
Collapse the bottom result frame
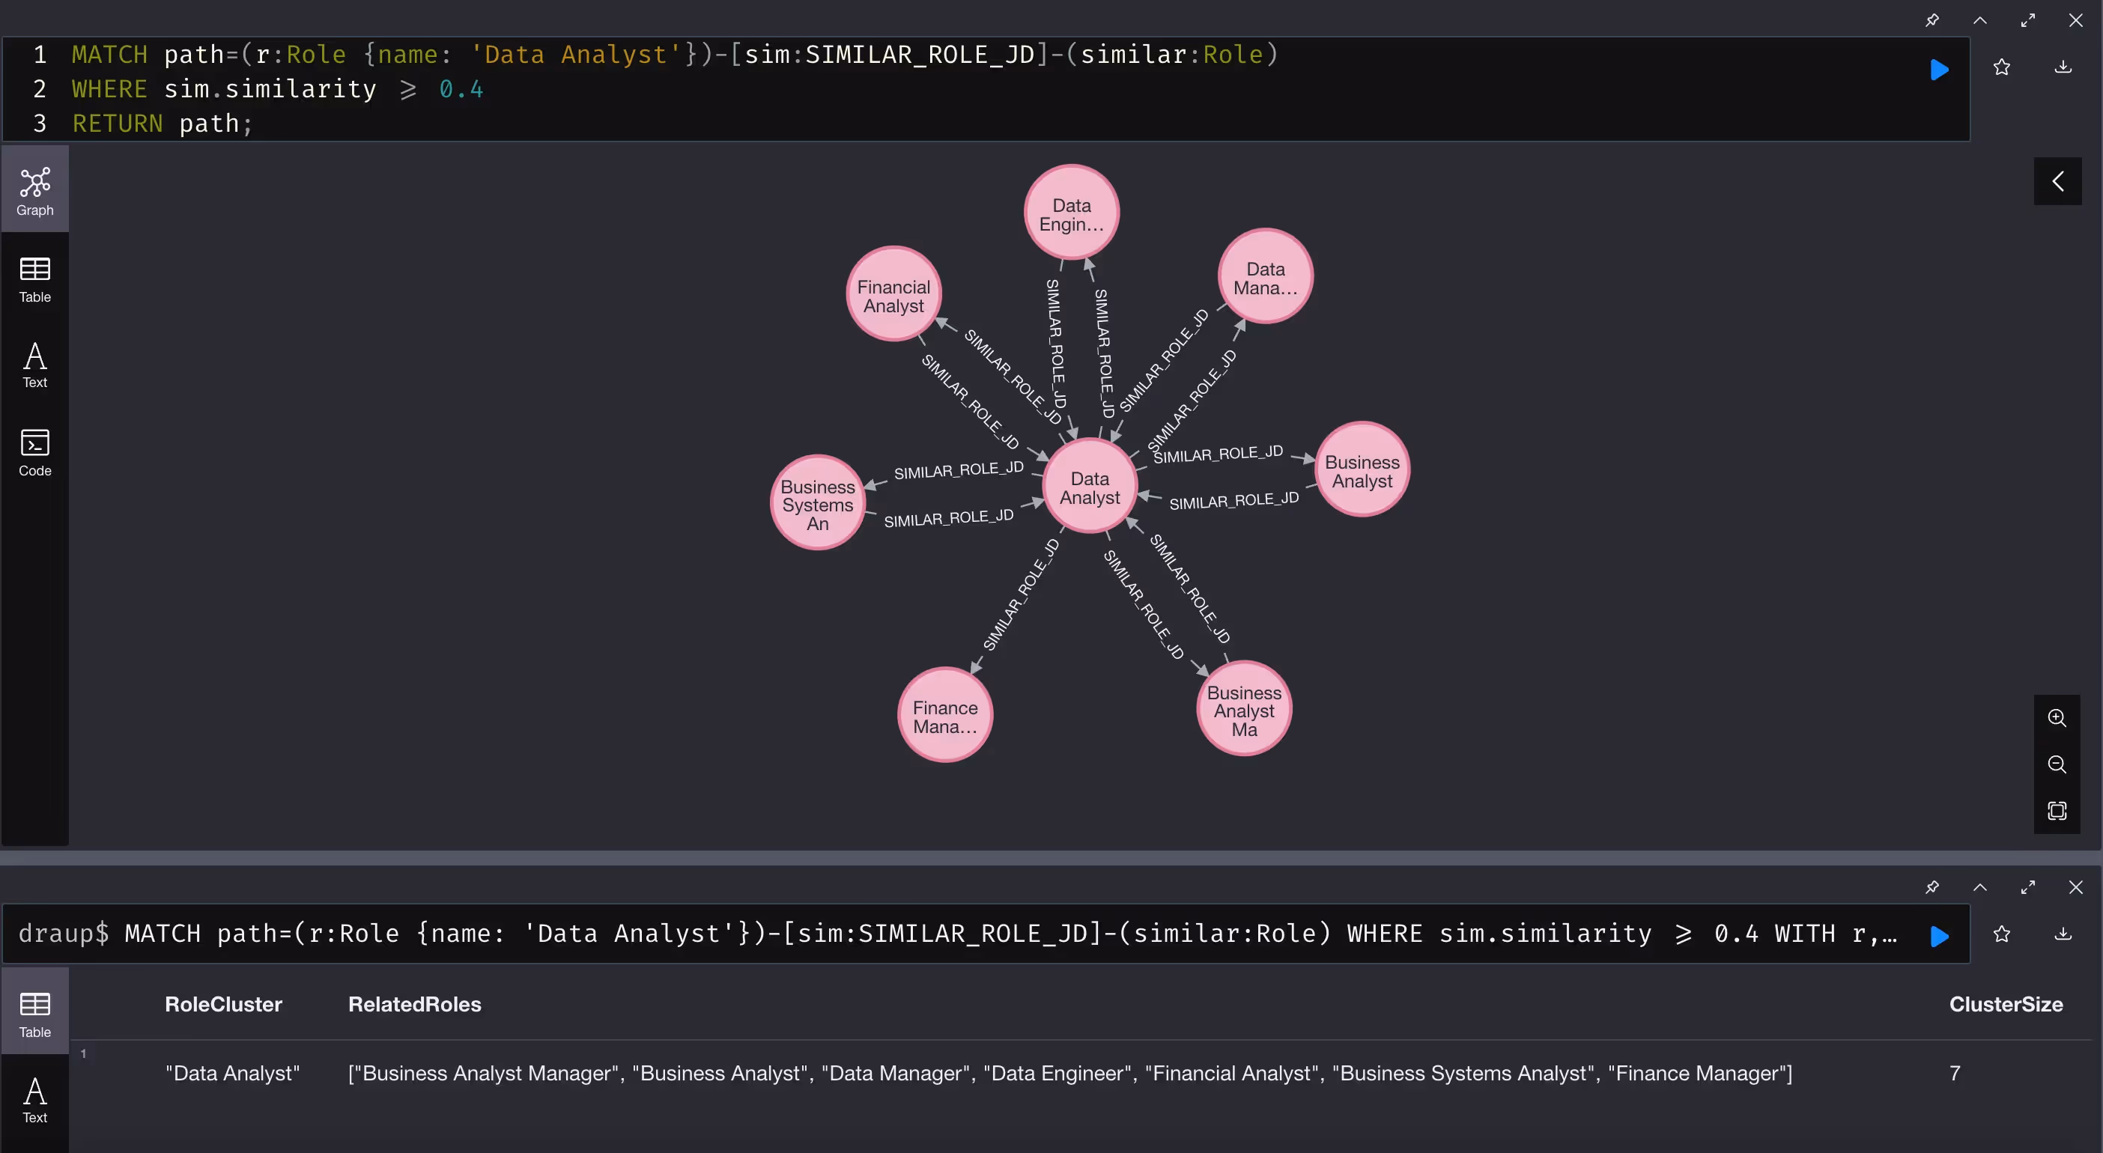coord(1979,887)
